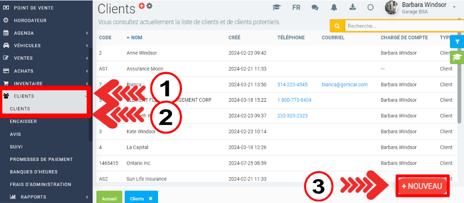Viewport: 464px width, 203px height.
Task: Expand the Rapports sidebar section
Action: (x=44, y=197)
